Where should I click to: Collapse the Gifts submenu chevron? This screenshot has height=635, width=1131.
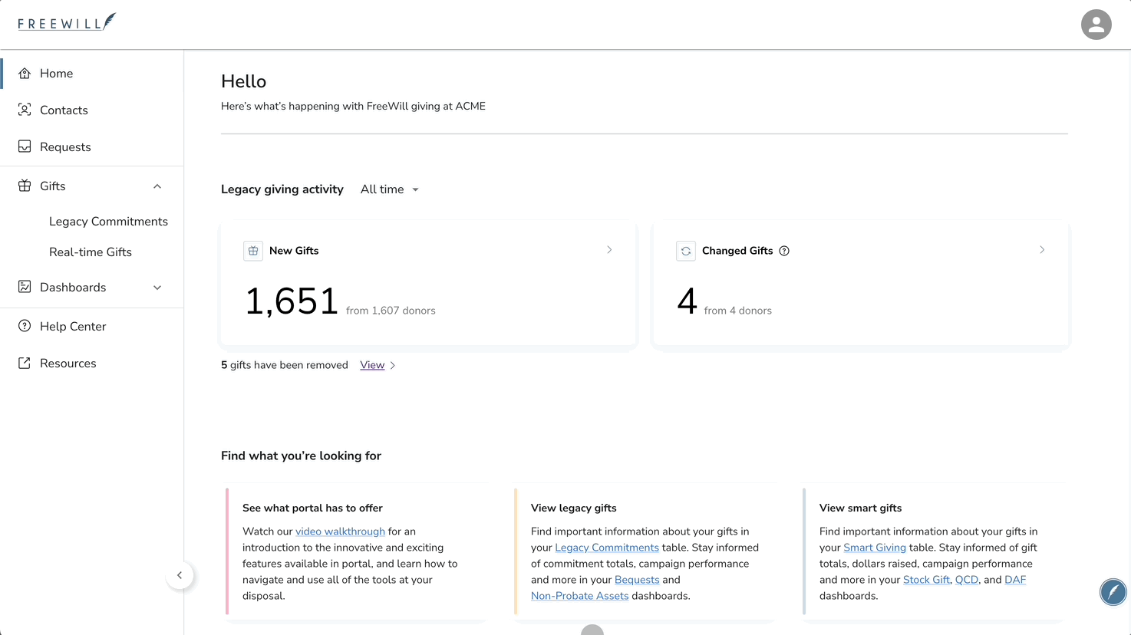point(157,186)
